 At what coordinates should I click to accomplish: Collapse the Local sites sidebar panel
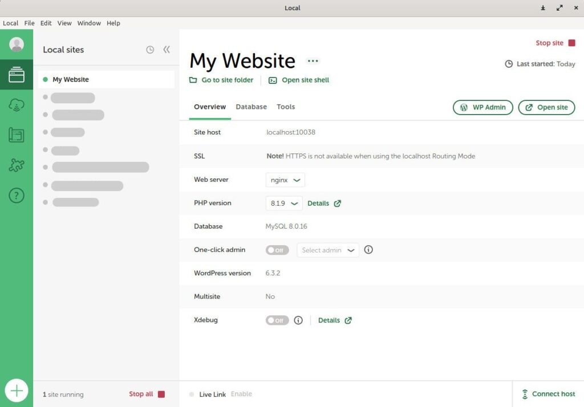167,50
